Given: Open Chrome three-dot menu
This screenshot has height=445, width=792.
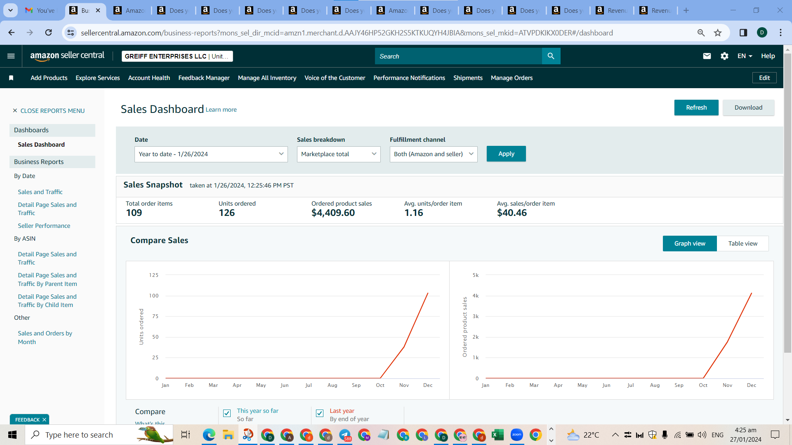Looking at the screenshot, I should click(x=781, y=33).
